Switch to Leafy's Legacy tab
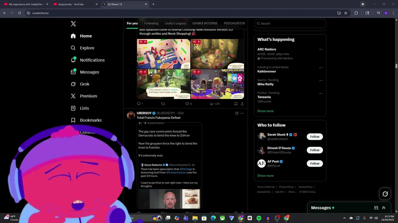The image size is (398, 223). pos(175,23)
